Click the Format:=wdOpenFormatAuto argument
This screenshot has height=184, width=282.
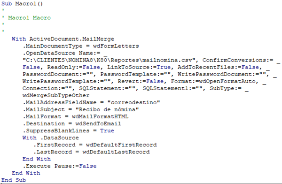pyautogui.click(x=213, y=81)
